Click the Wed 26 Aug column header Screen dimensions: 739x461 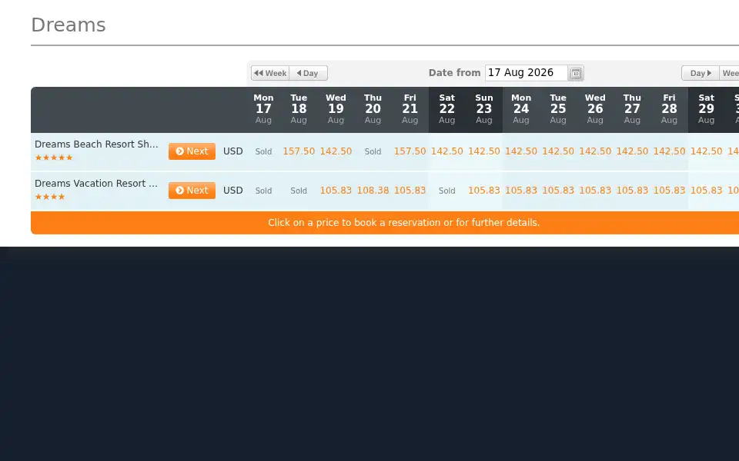point(595,108)
